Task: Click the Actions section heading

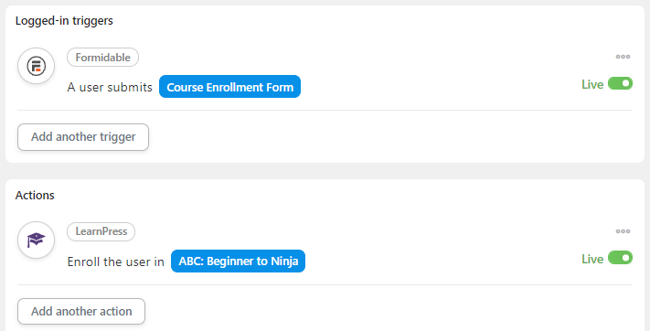Action: (35, 195)
